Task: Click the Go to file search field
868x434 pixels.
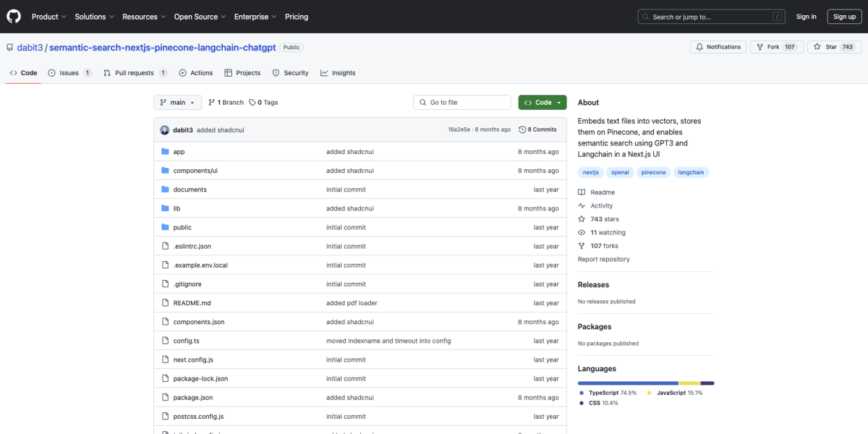Action: [x=461, y=102]
